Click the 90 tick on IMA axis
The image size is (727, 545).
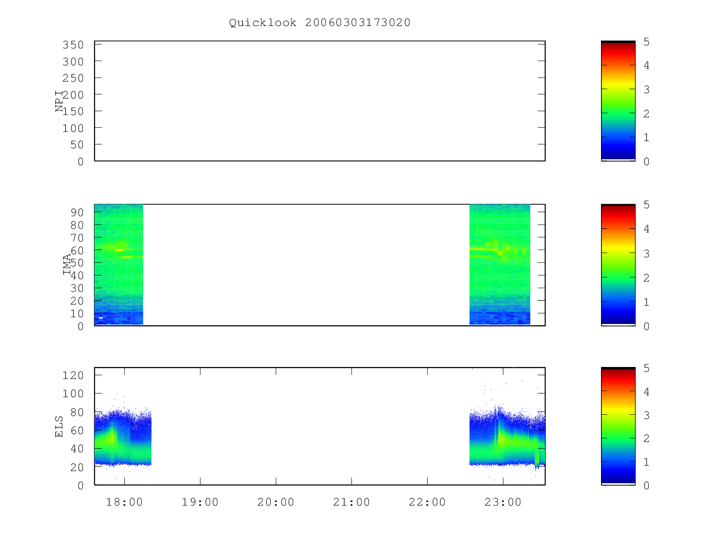point(77,212)
